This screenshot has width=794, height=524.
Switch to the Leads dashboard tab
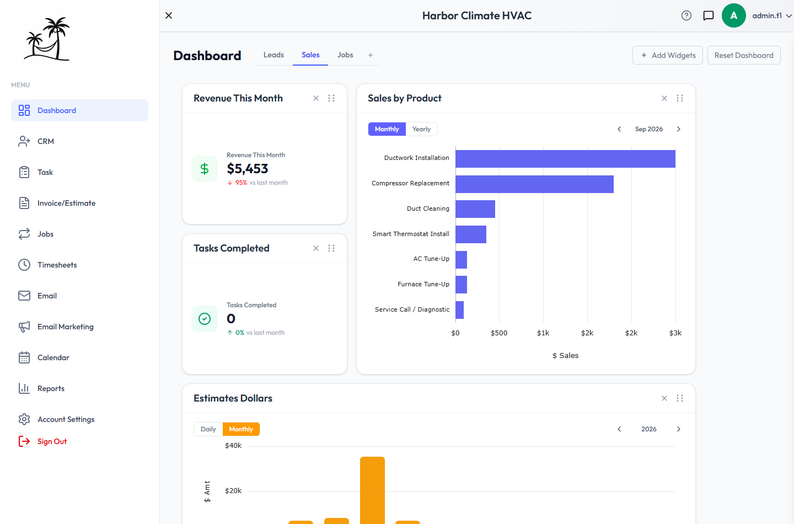[x=273, y=55]
